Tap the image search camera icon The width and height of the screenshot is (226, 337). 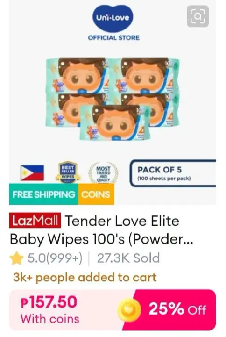[198, 16]
